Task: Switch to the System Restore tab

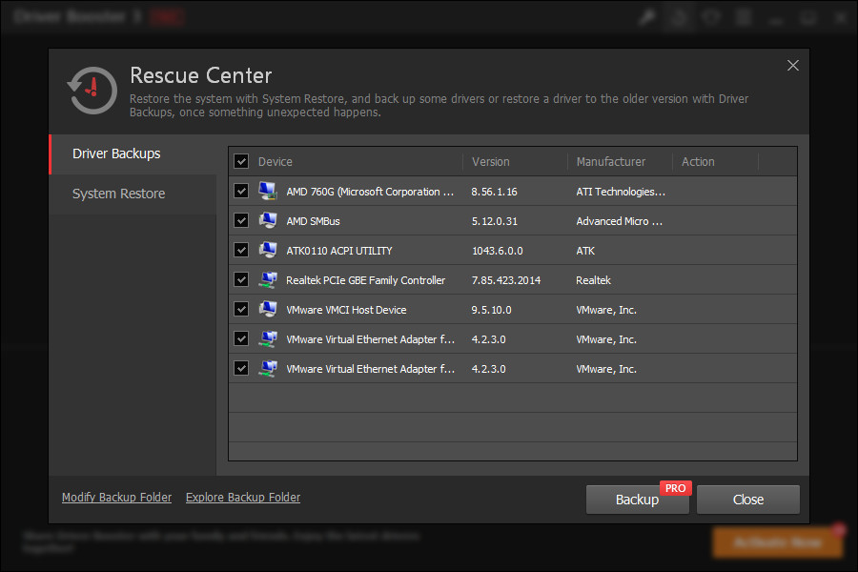Action: click(118, 193)
